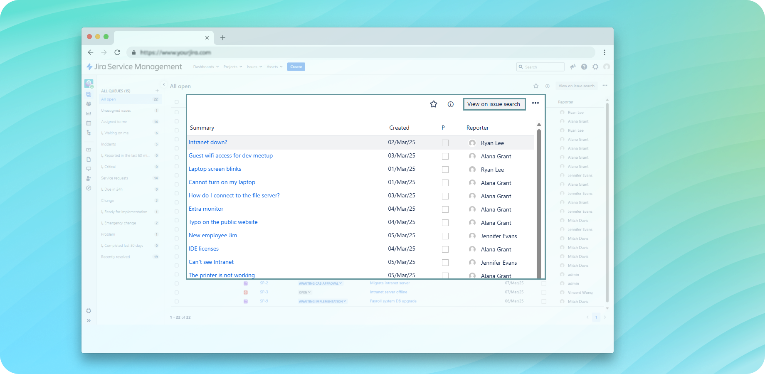Go back in the browser

point(91,52)
